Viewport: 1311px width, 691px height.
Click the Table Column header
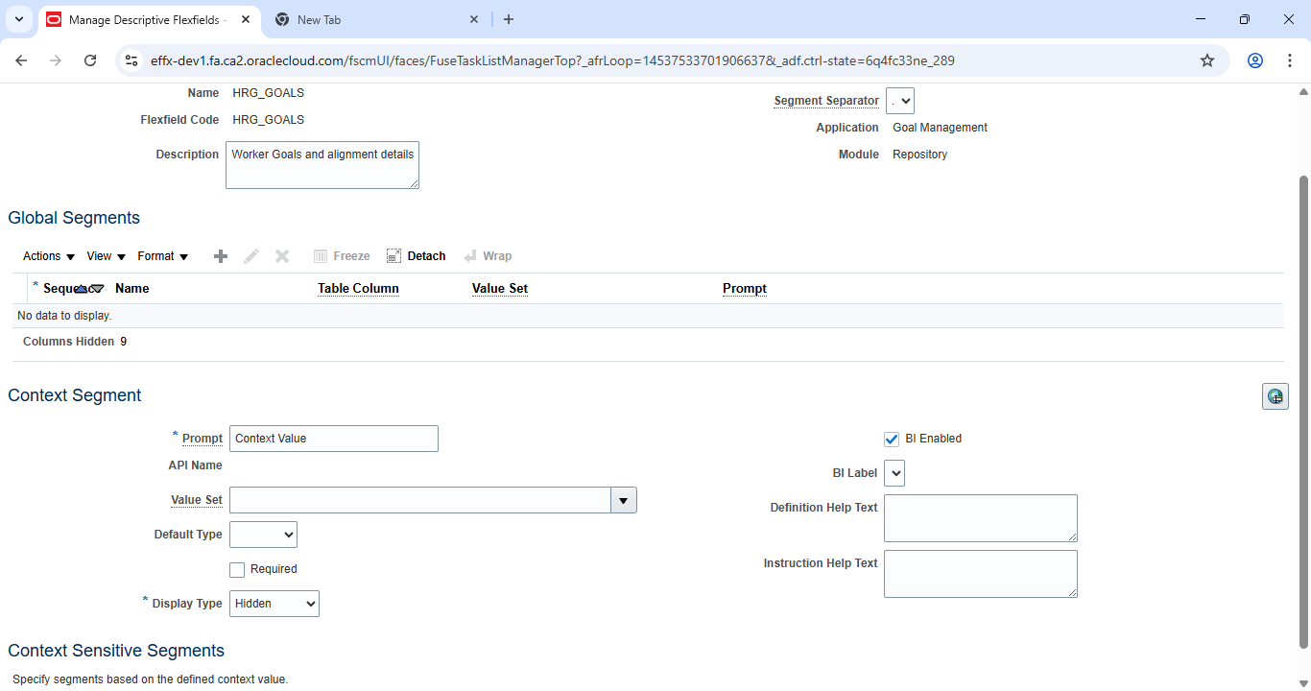pos(358,289)
